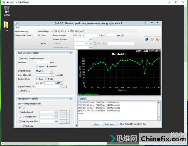Click the Run IPerf icon button

tap(147, 39)
